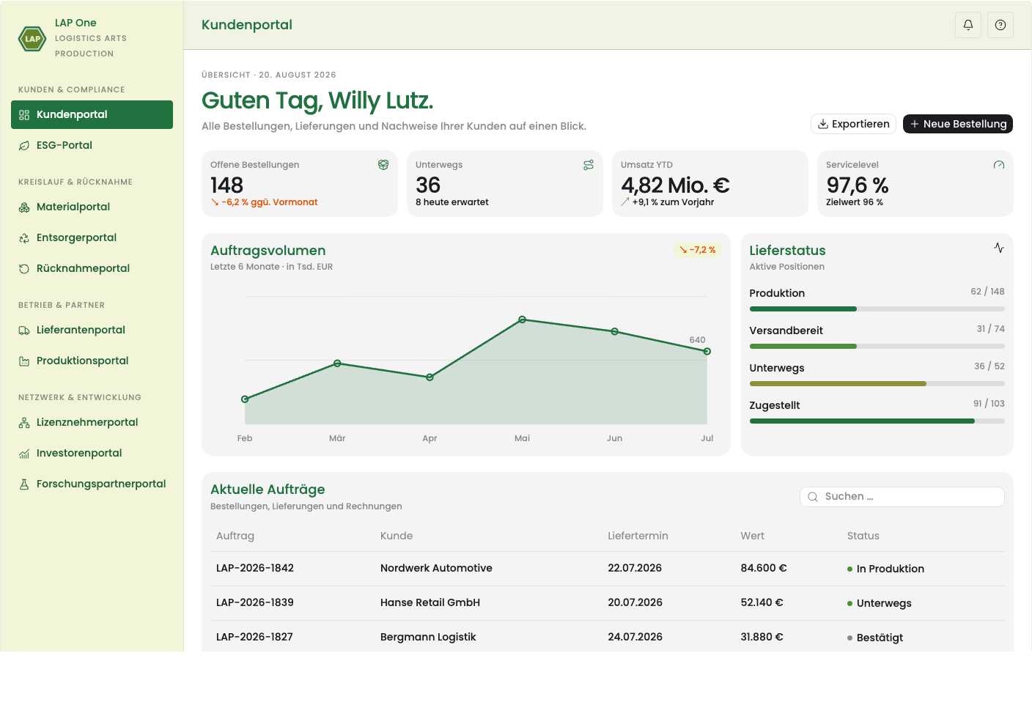Viewport: 1032px width, 716px height.
Task: Open order LAP-2026-1827
Action: click(254, 637)
